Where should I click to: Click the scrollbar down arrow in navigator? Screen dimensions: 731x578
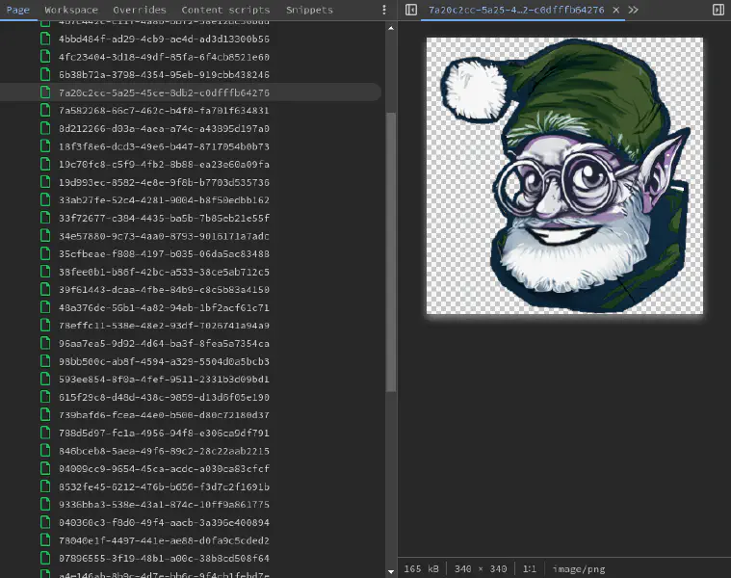pyautogui.click(x=391, y=572)
